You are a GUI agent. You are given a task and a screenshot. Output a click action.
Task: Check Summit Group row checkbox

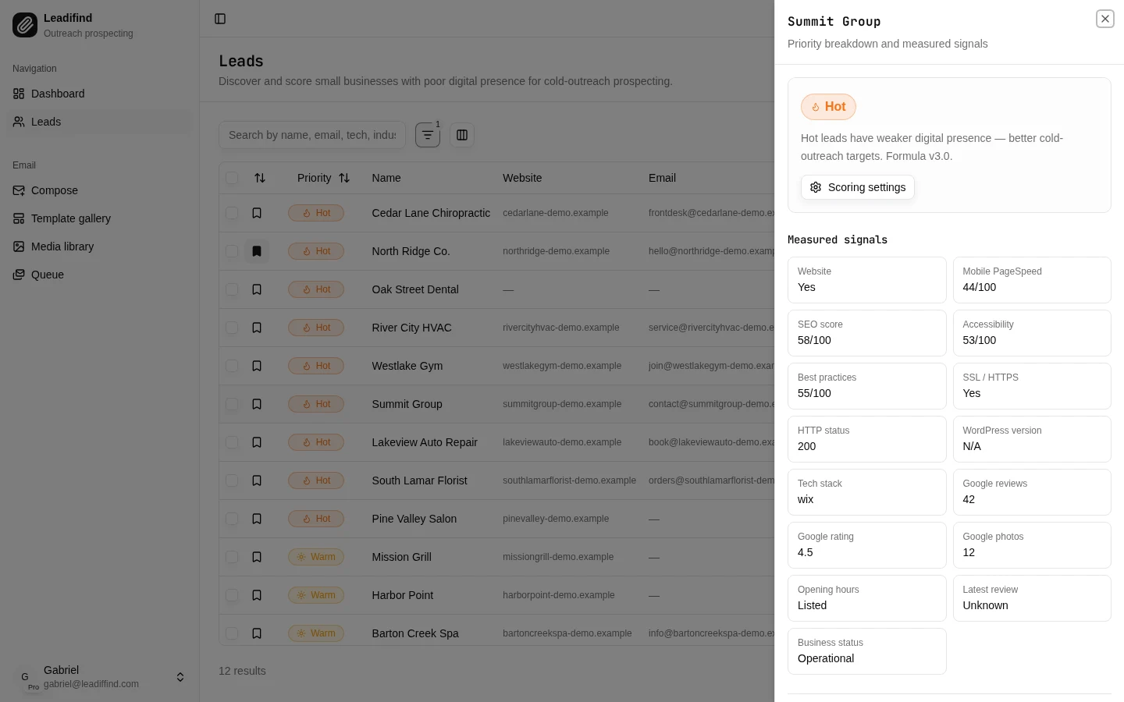pyautogui.click(x=232, y=404)
